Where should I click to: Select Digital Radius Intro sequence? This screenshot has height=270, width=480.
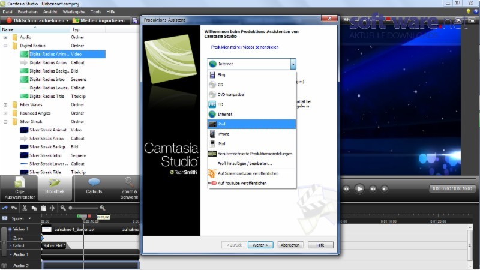pyautogui.click(x=47, y=79)
